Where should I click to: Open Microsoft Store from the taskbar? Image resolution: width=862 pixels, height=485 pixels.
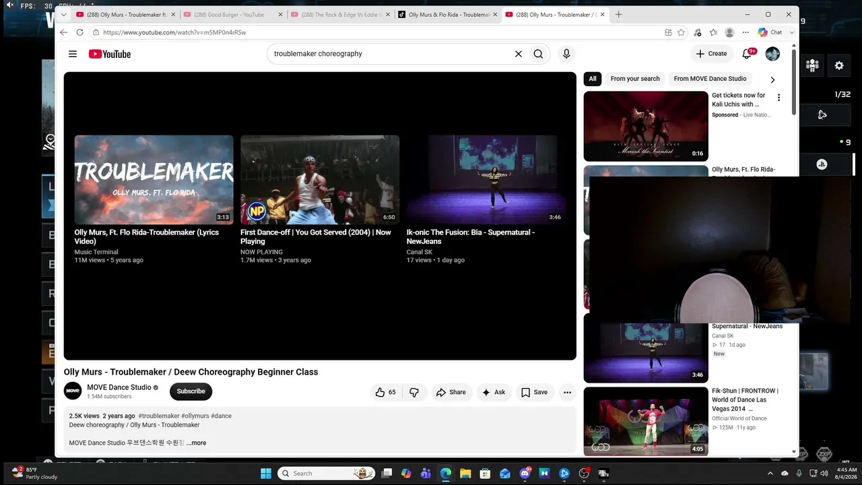coord(485,474)
